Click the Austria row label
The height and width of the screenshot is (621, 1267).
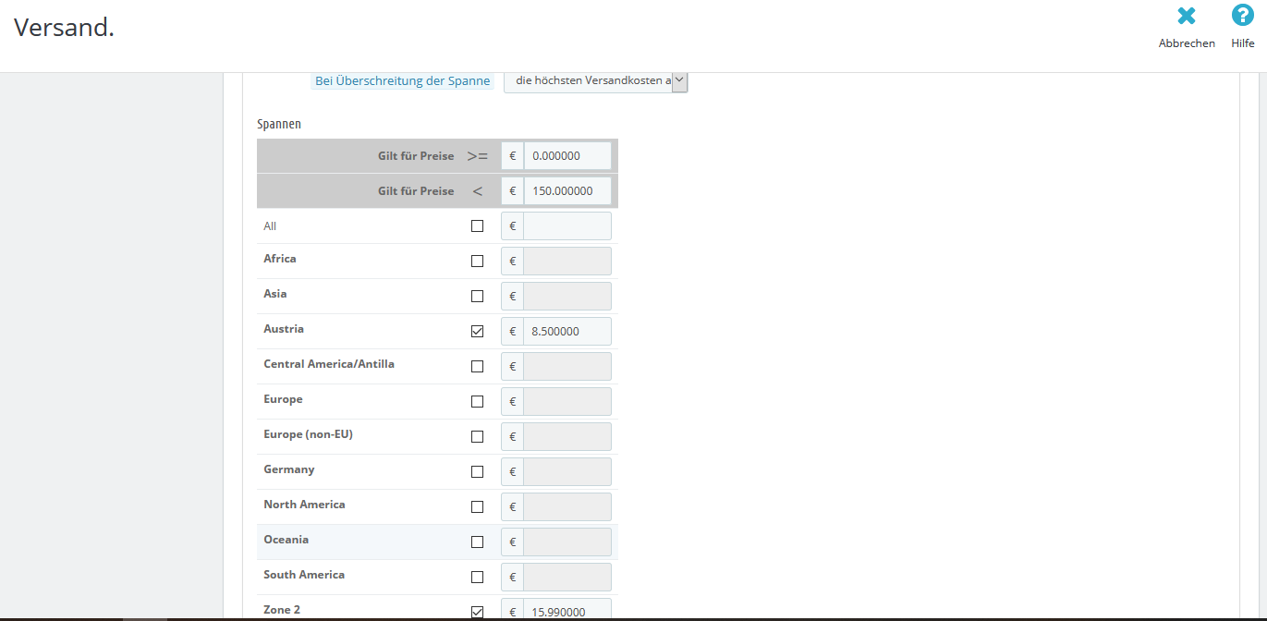click(x=284, y=329)
